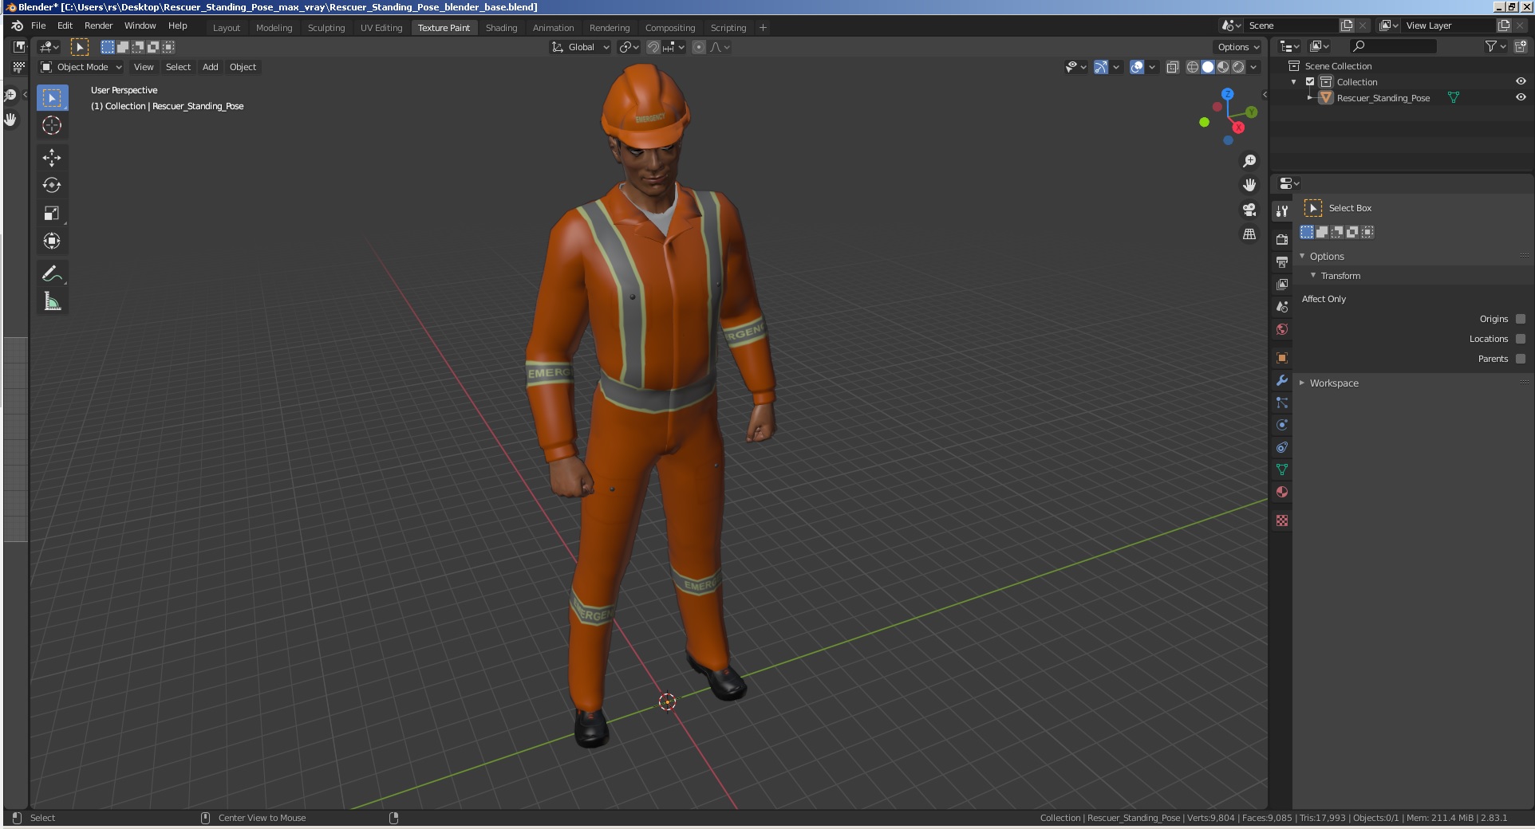Open the Output properties tab
Screen dimensions: 1535x829
click(x=1282, y=261)
